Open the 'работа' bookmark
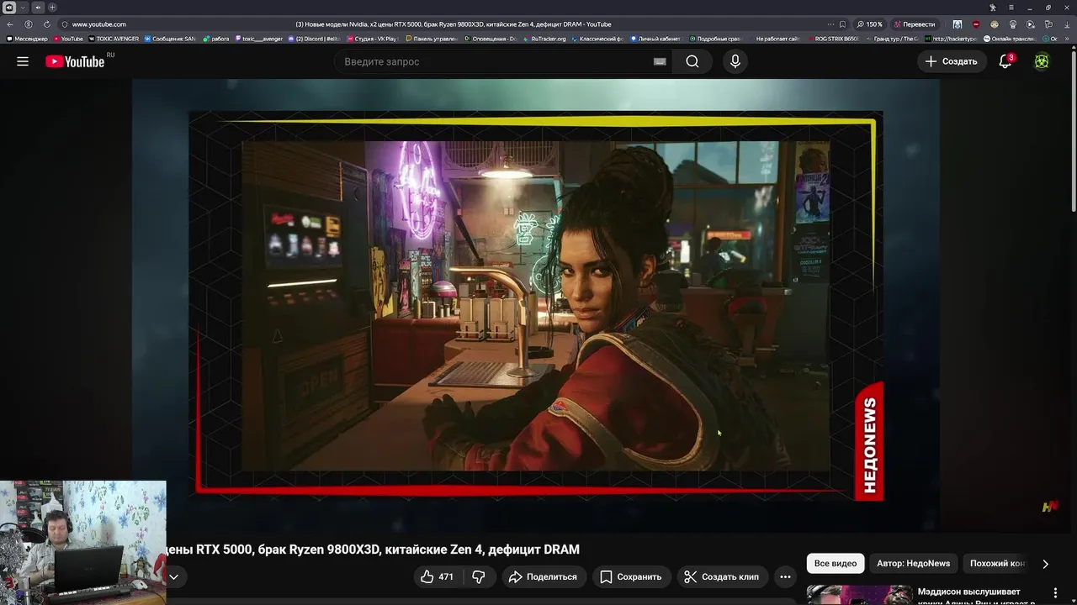Image resolution: width=1077 pixels, height=605 pixels. tap(216, 39)
